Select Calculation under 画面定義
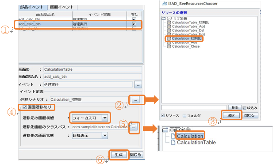The image size is (273, 164). tap(190, 136)
